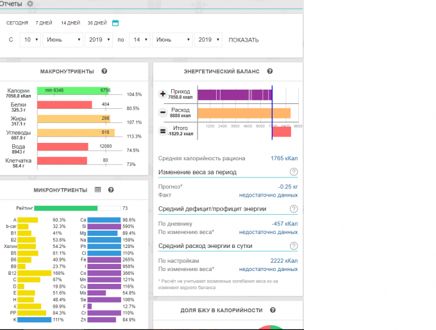Show help for Изменение веса за период

(x=294, y=172)
